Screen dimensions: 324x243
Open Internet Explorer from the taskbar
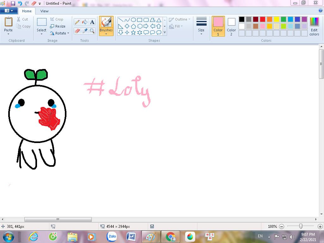click(x=34, y=237)
